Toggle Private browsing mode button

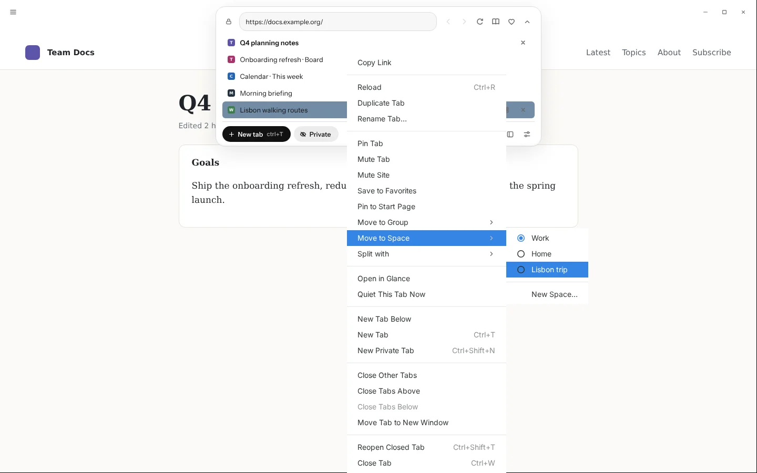316,134
